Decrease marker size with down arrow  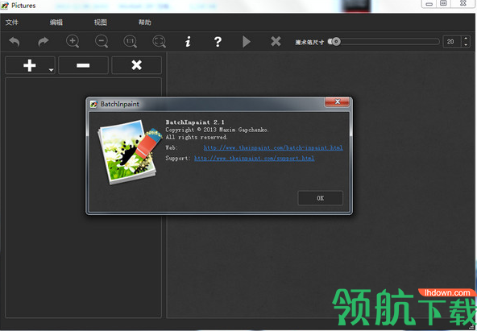point(466,44)
